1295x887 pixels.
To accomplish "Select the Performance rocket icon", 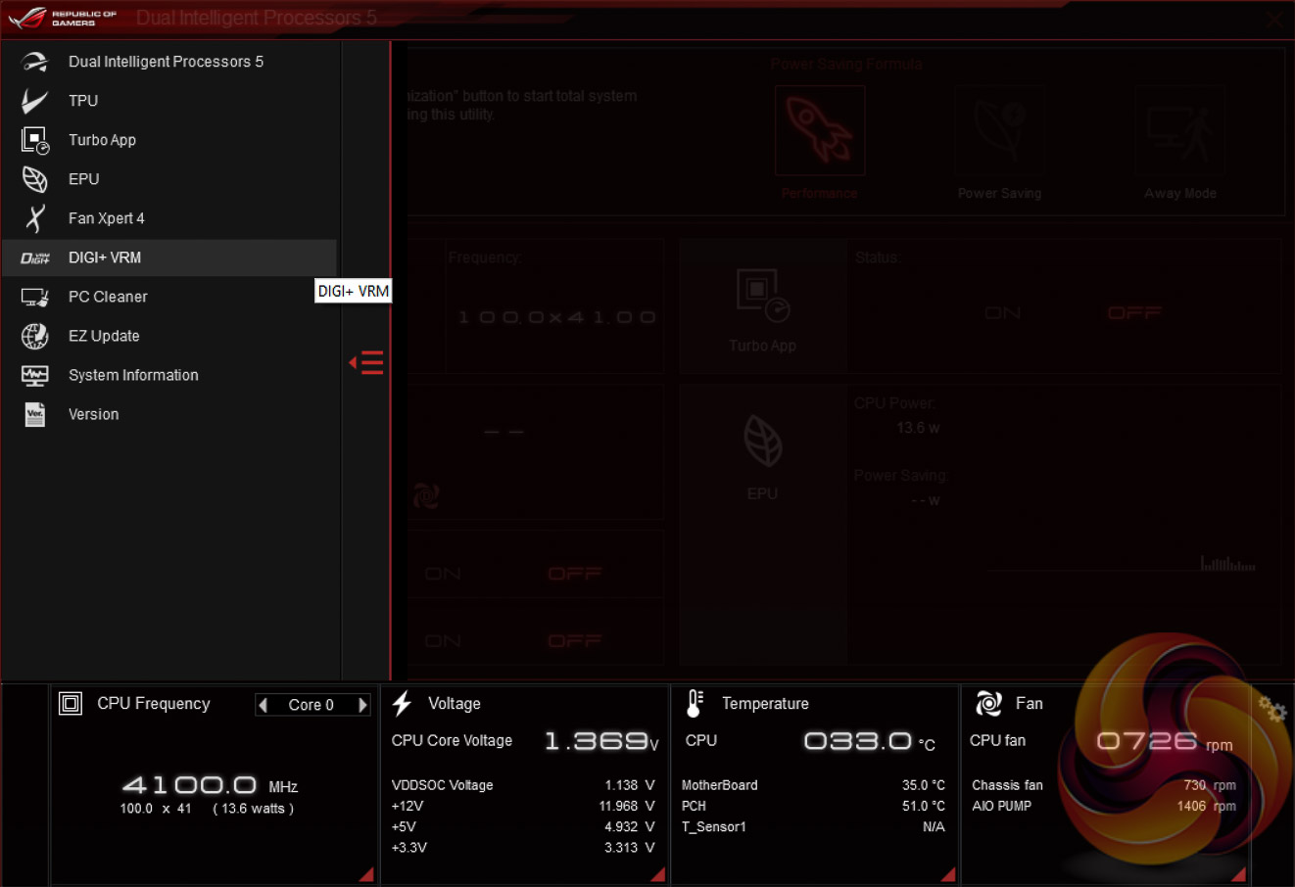I will point(820,131).
